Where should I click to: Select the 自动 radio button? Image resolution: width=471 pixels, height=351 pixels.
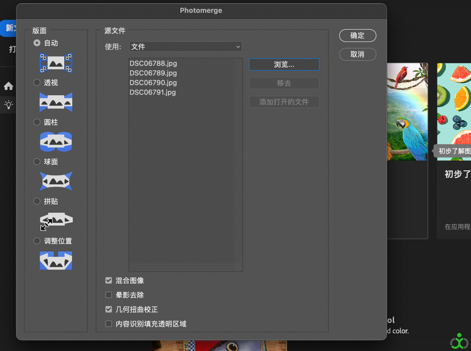[x=37, y=43]
